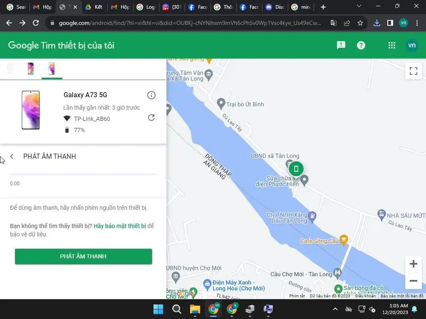
Task: Open a new browser tab
Action: [323, 7]
